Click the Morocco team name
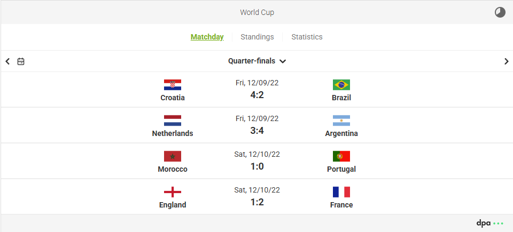Viewport: 513px width, 232px height. (x=173, y=169)
